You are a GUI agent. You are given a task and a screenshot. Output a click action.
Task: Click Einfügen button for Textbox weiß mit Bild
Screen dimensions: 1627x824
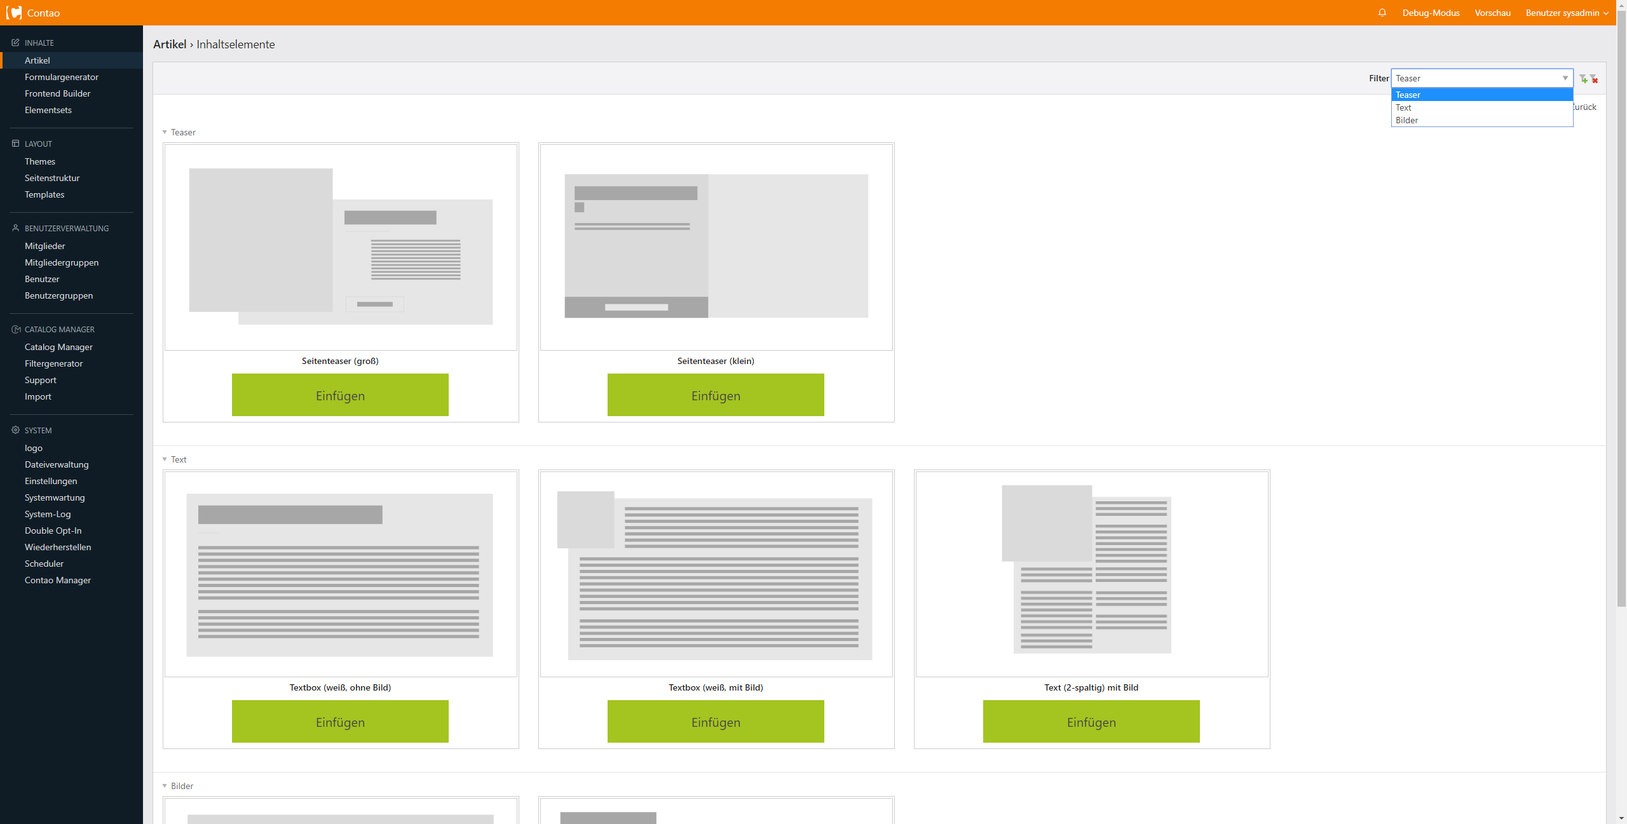715,721
